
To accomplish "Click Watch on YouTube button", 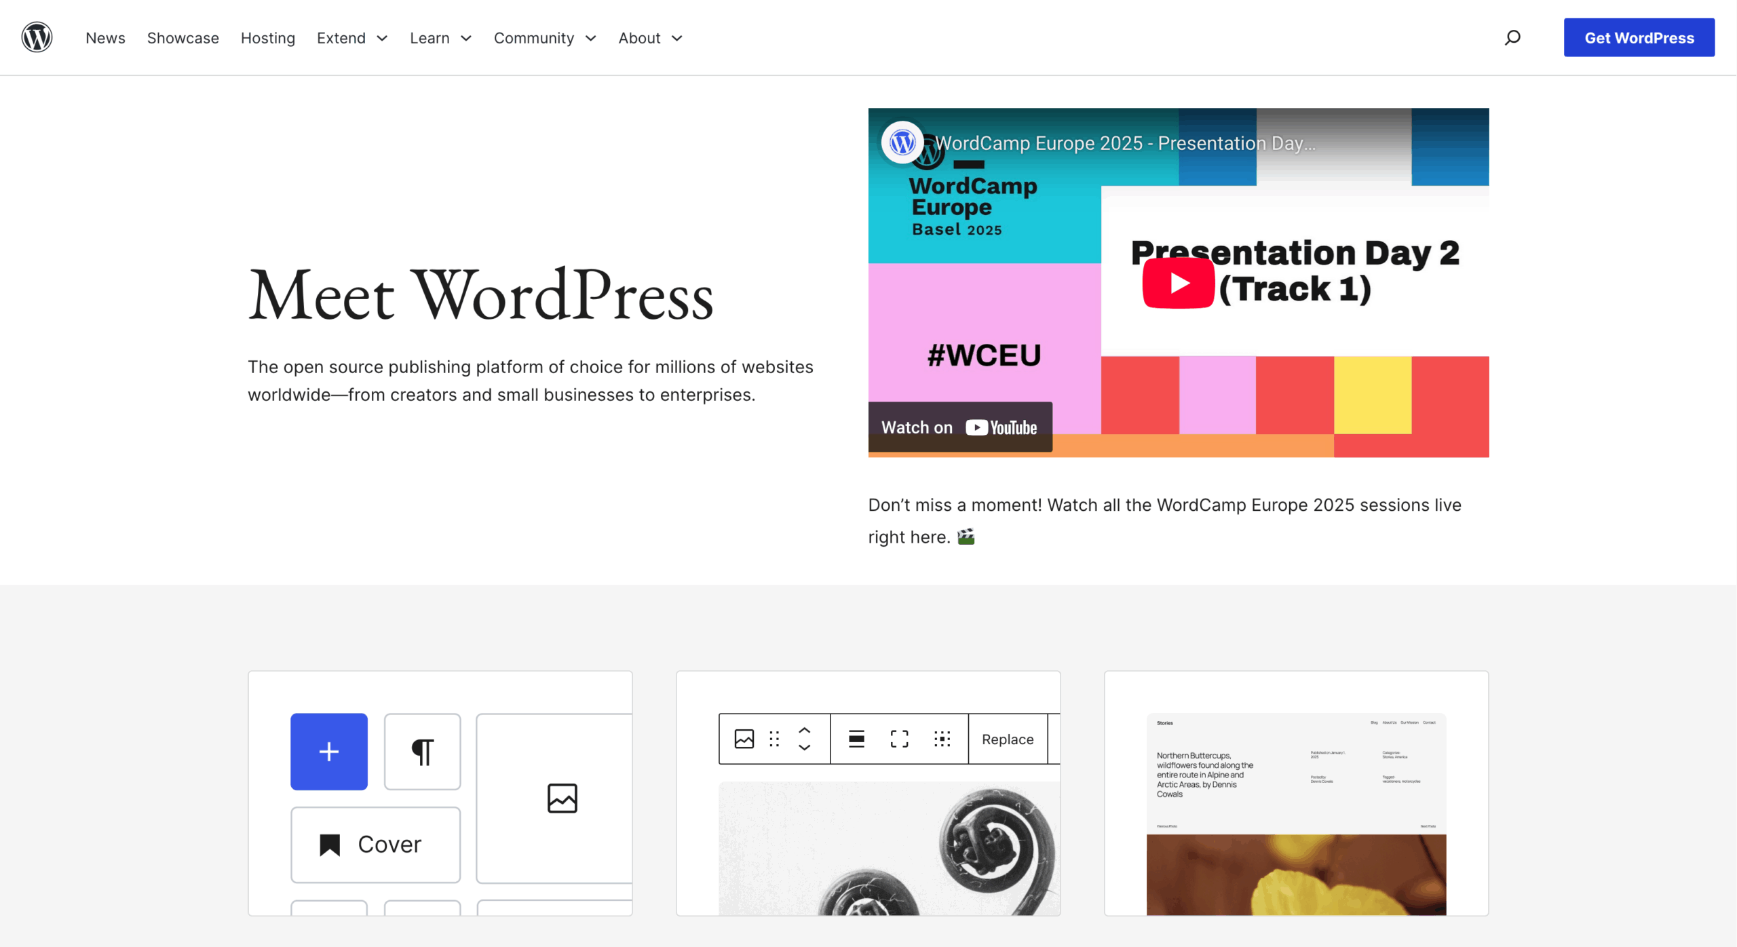I will pyautogui.click(x=959, y=427).
